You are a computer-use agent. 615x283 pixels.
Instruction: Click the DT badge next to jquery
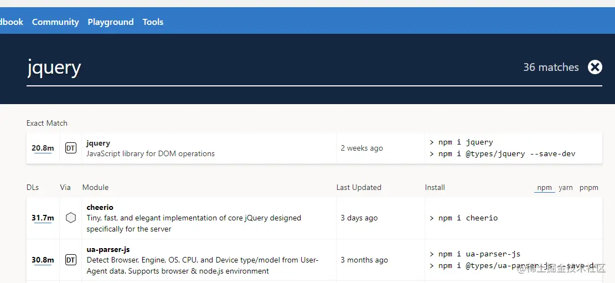click(71, 148)
